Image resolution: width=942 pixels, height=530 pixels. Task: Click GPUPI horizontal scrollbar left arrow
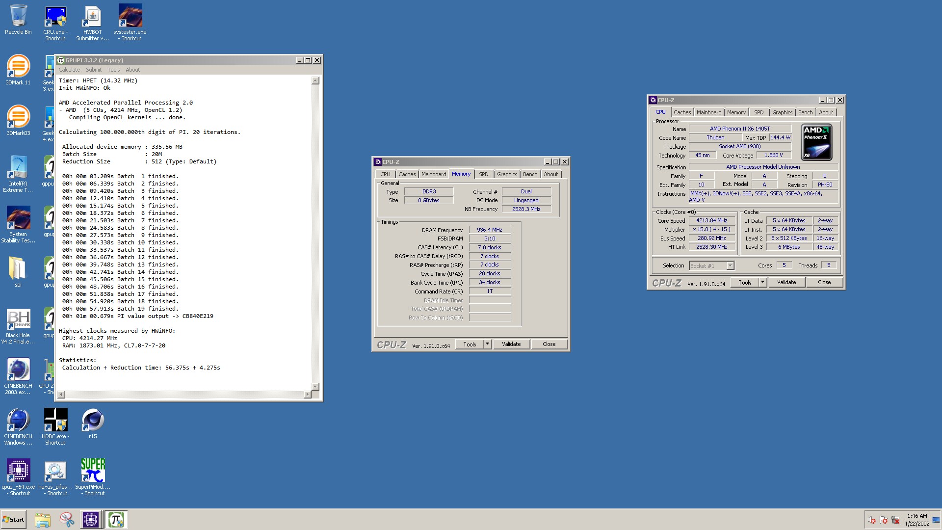[x=61, y=394]
